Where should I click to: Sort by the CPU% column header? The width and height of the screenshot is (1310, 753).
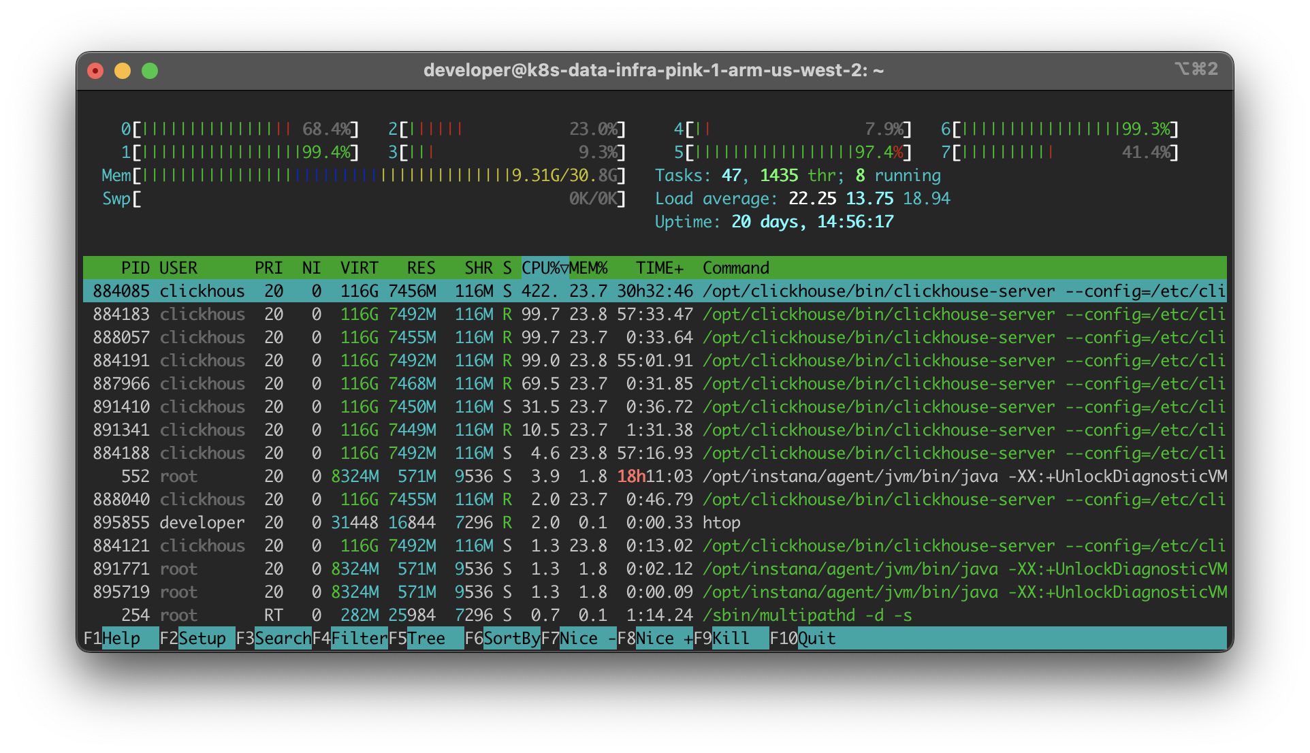(x=543, y=268)
